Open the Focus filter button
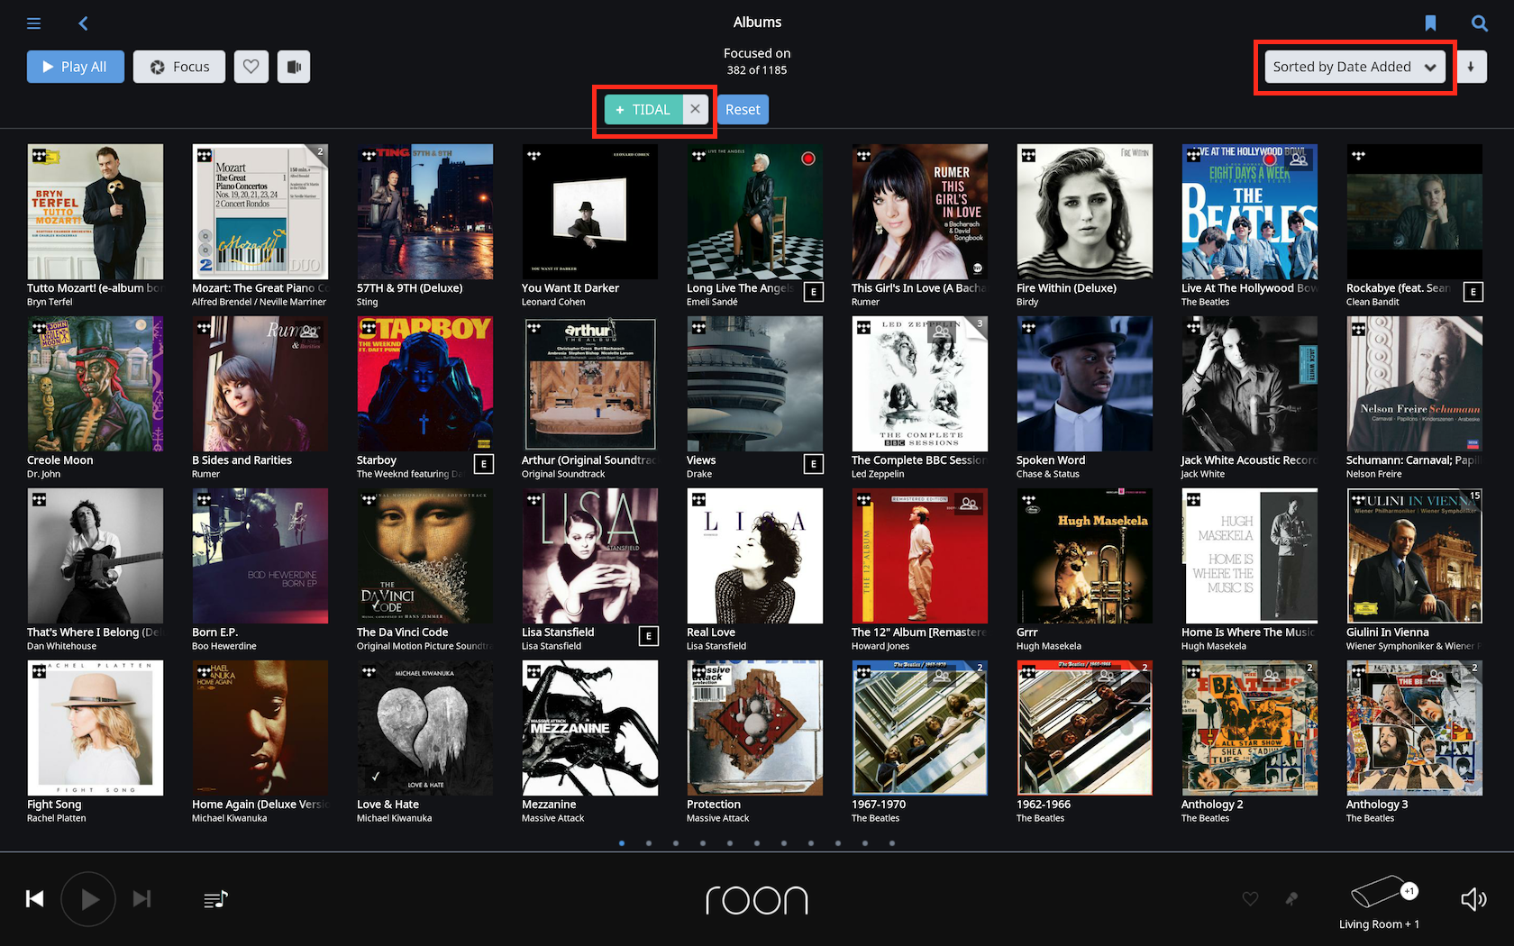The height and width of the screenshot is (946, 1514). (179, 67)
